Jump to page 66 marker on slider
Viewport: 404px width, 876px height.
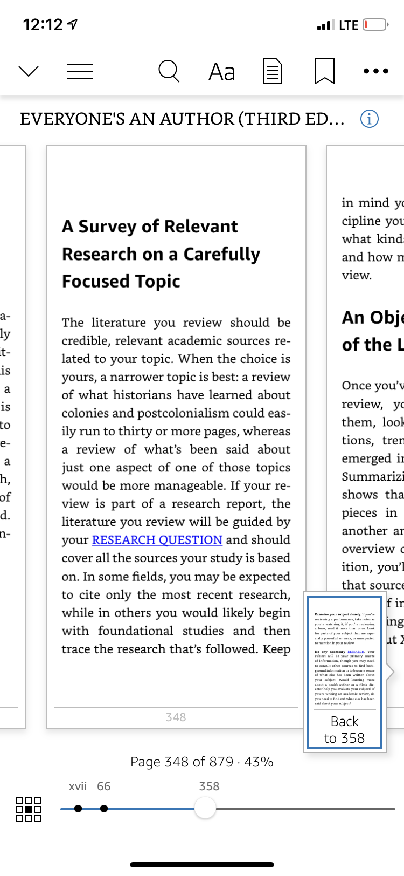point(104,808)
